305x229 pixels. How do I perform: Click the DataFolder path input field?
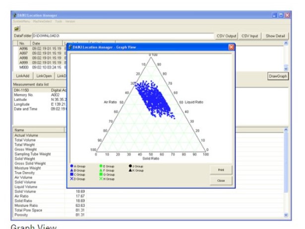[123, 36]
